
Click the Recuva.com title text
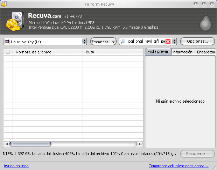(x=45, y=16)
